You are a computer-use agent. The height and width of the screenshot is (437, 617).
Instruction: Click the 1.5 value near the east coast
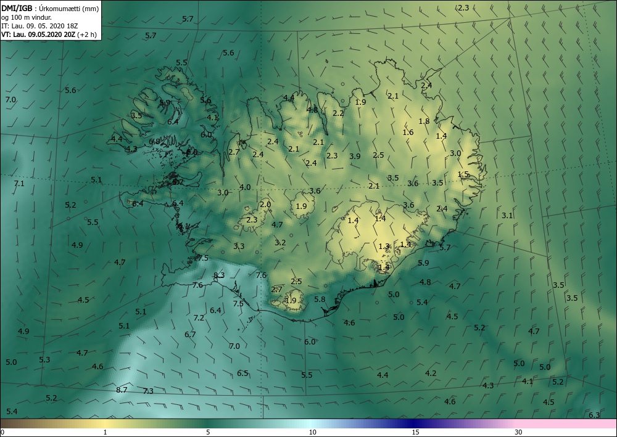(463, 174)
